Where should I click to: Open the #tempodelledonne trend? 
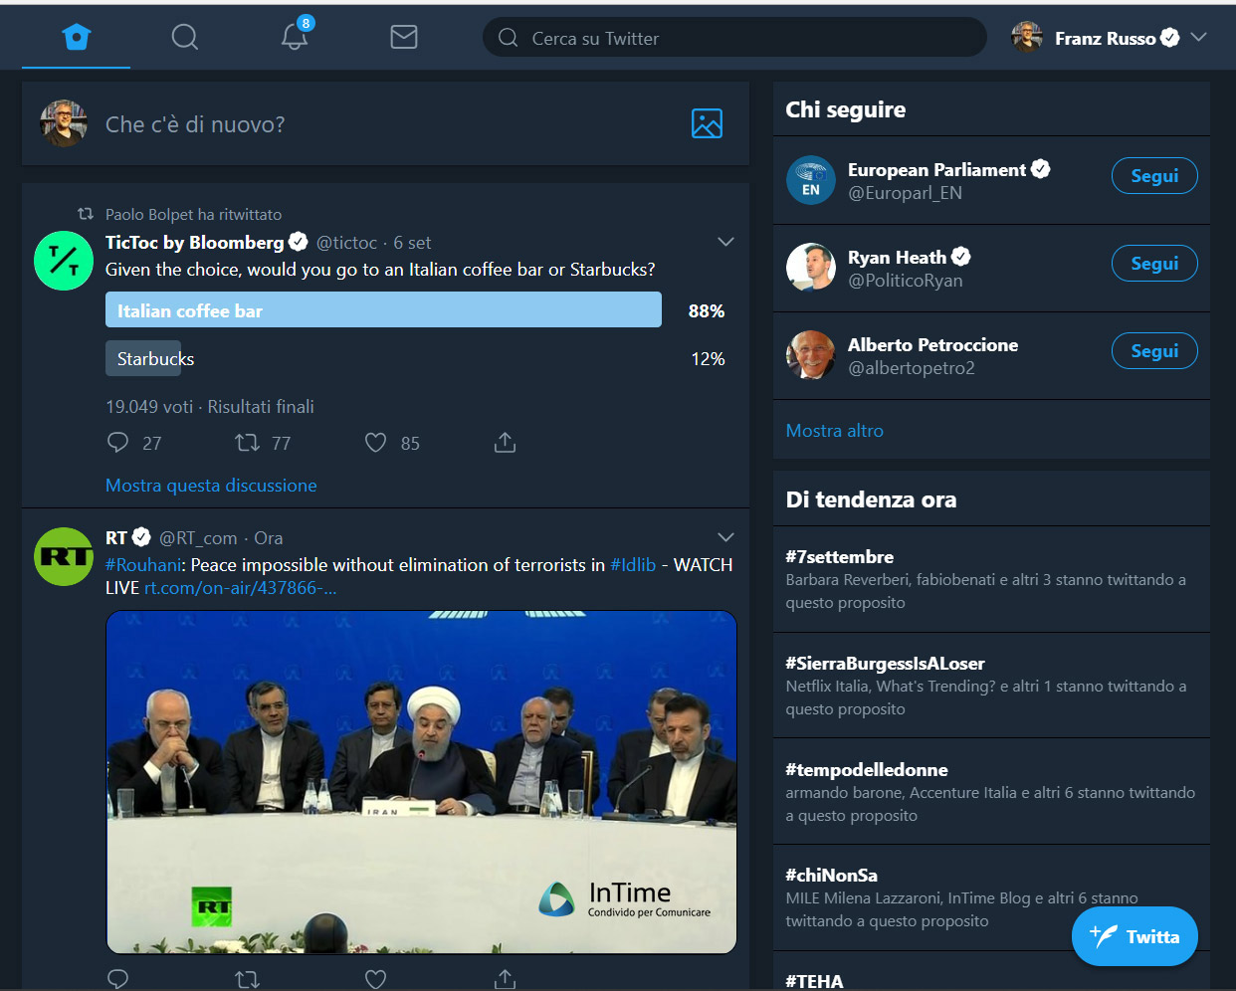click(866, 770)
